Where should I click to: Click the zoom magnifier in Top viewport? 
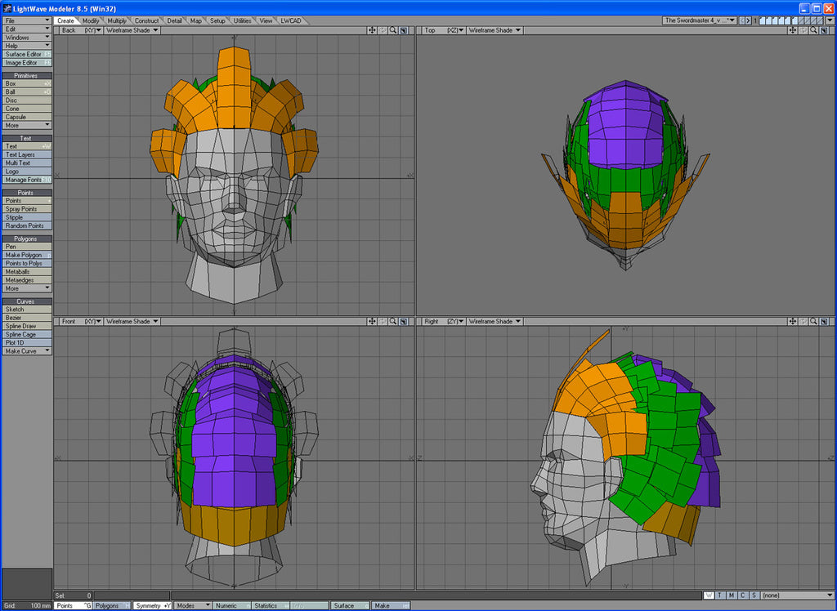coord(812,30)
